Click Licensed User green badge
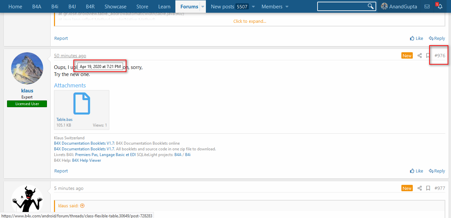Viewport: 451px width, 218px height. [27, 104]
